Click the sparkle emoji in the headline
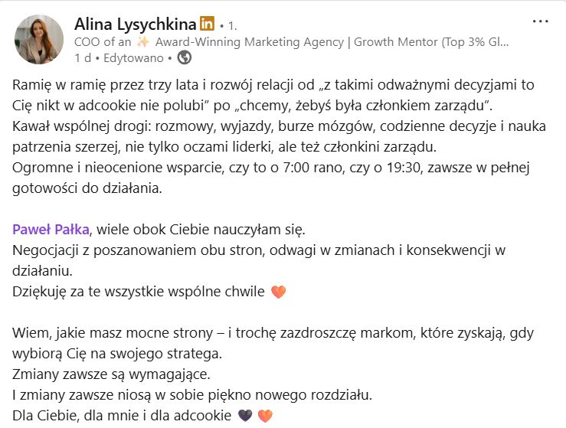Image resolution: width=566 pixels, height=428 pixels. point(143,42)
